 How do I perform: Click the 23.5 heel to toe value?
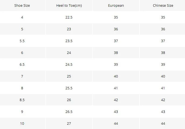69,41
